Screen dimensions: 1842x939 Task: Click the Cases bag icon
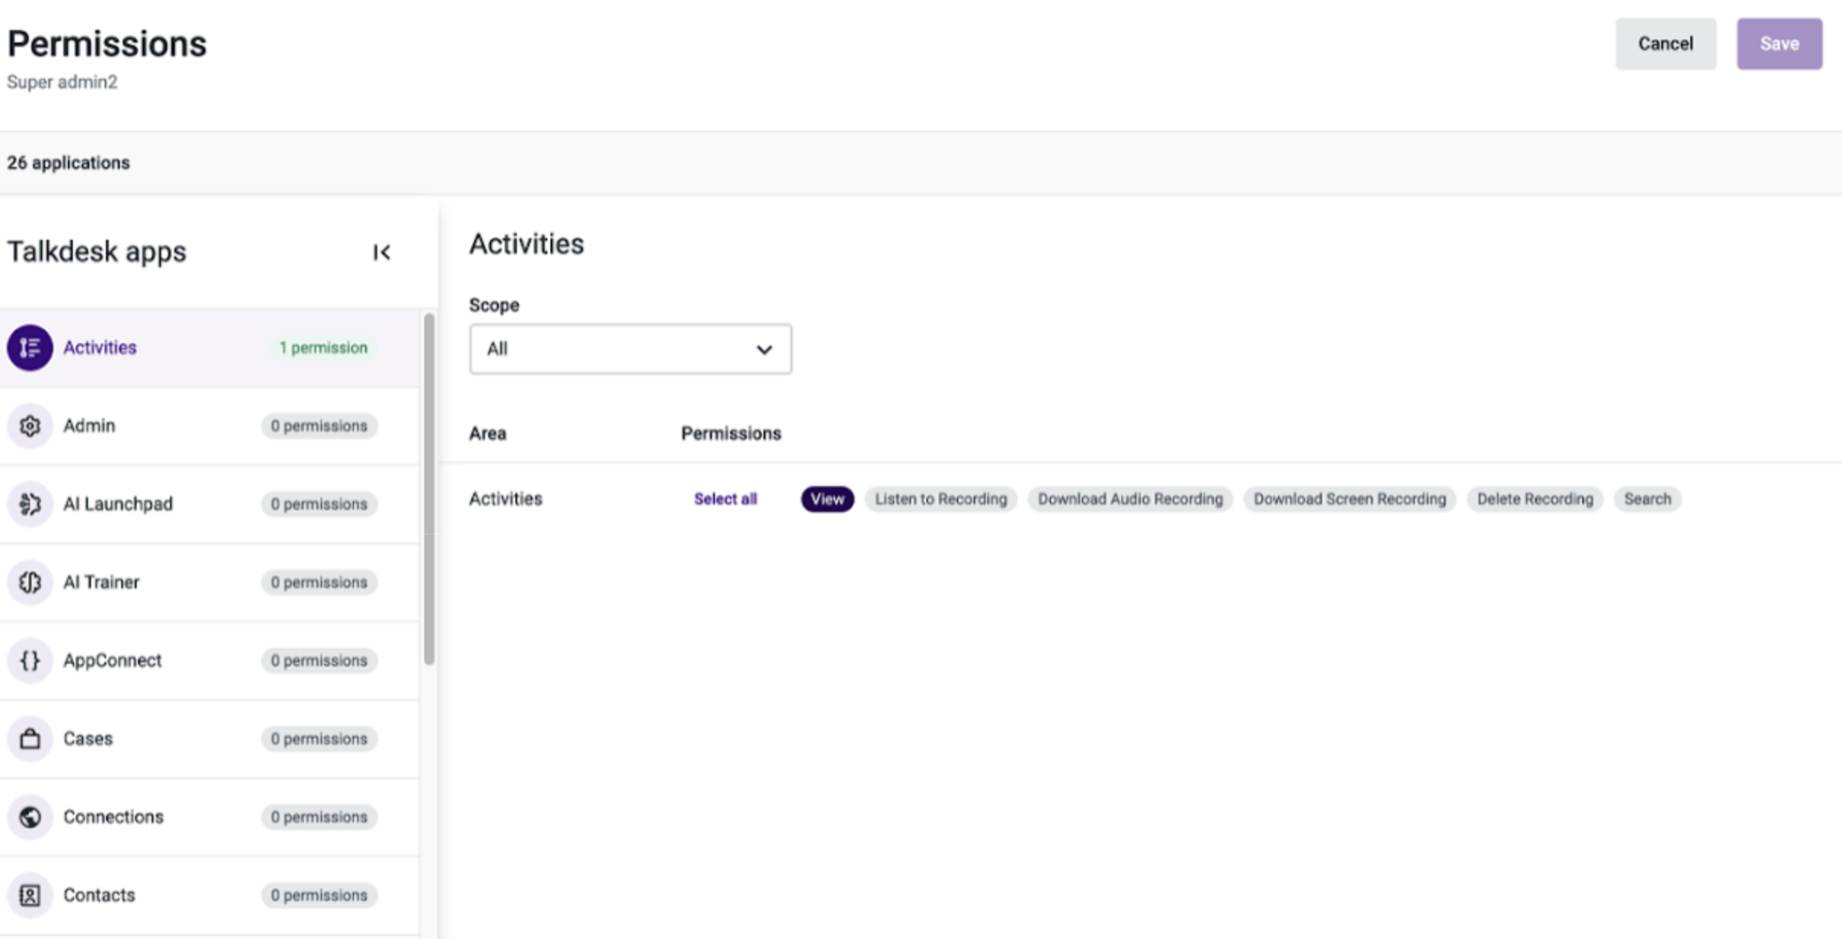coord(30,738)
